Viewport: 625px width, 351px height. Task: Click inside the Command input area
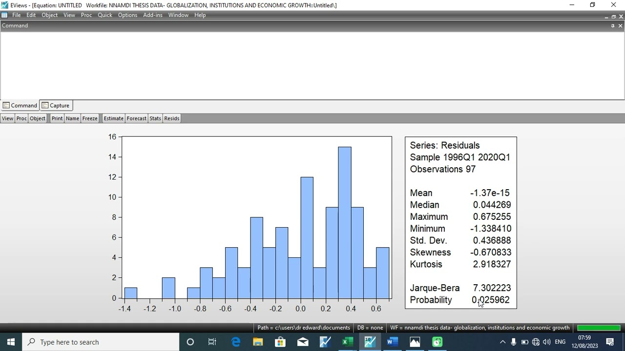click(312, 65)
